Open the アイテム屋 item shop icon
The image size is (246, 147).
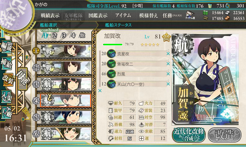coord(190,15)
